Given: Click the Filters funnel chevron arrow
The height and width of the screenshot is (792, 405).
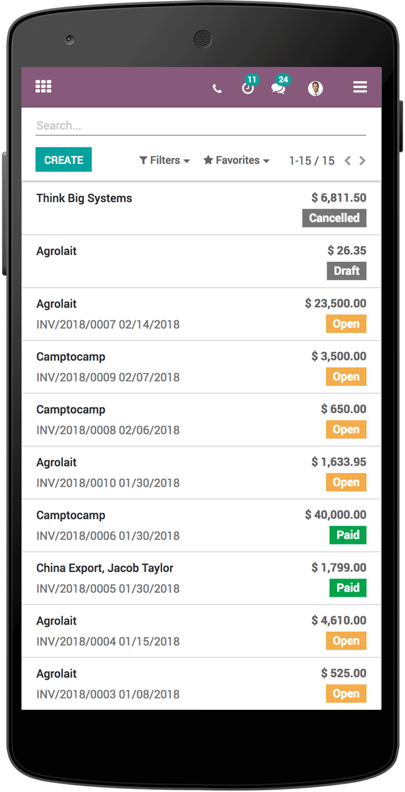Looking at the screenshot, I should 186,160.
